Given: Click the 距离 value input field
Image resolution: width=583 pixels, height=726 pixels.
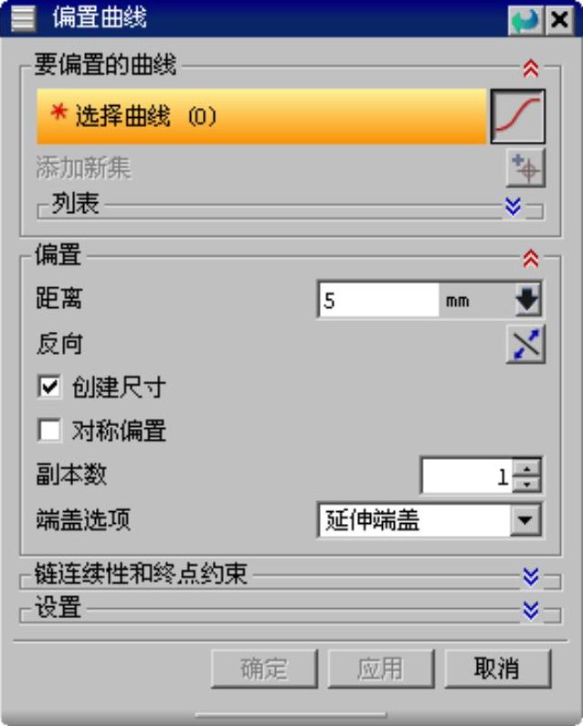Looking at the screenshot, I should click(x=378, y=301).
